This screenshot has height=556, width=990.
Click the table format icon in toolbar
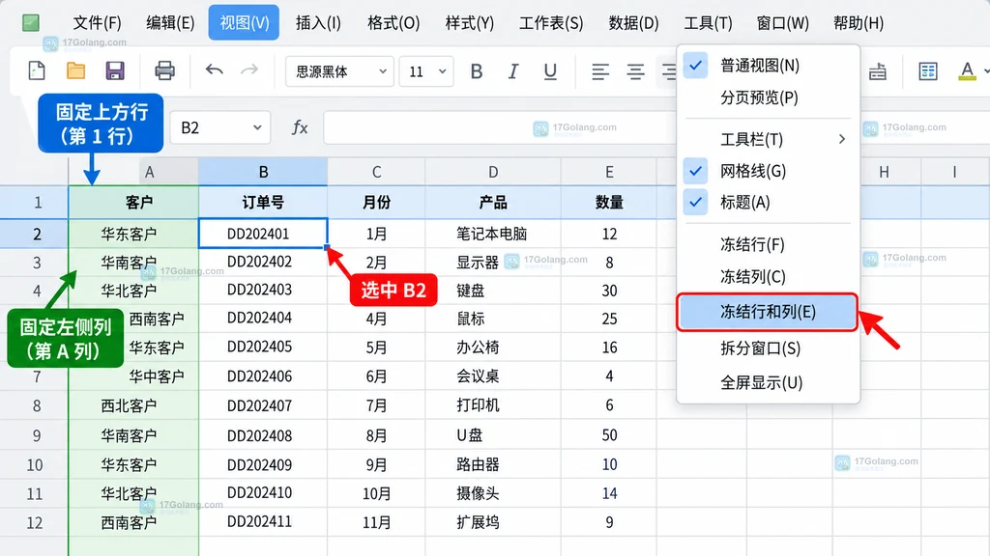coord(927,71)
